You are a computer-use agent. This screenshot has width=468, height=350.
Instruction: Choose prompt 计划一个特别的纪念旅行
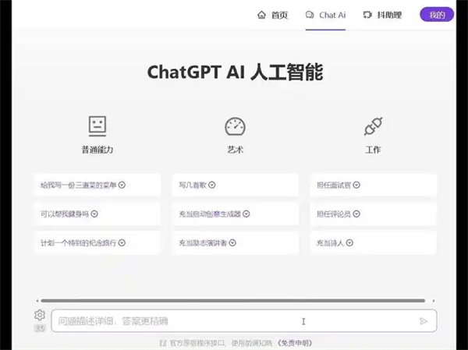[x=97, y=243]
